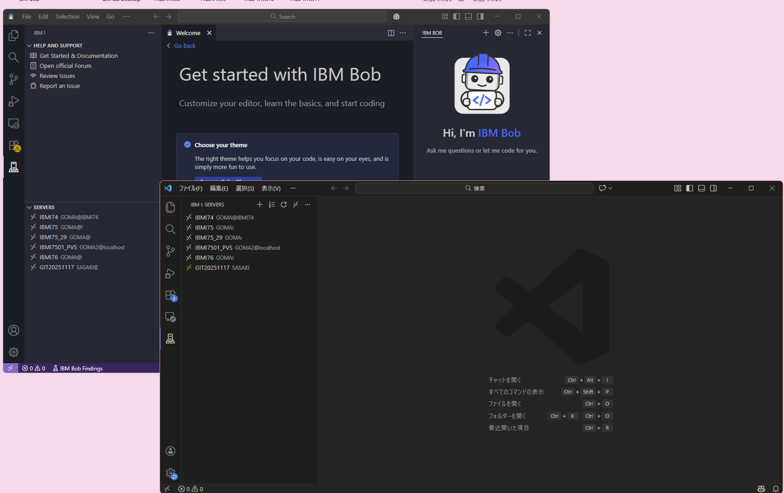
Task: Open more actions in IBM i: SERVERS header
Action: pyautogui.click(x=307, y=205)
